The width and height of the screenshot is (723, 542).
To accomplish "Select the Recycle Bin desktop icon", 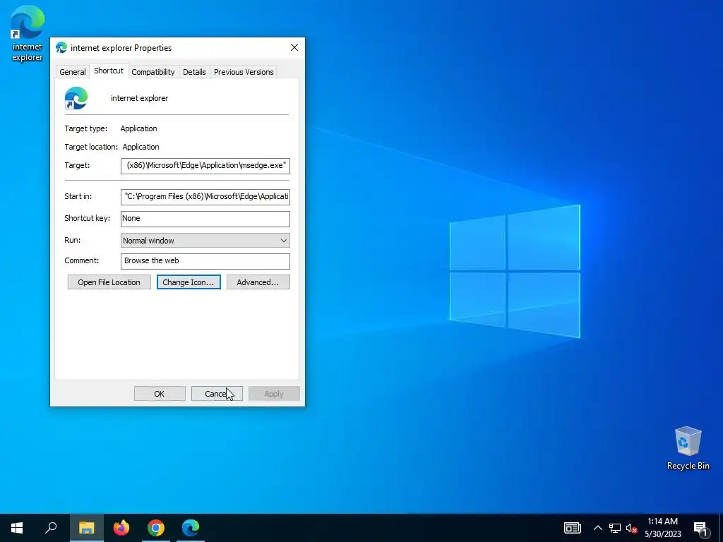I will tap(688, 448).
